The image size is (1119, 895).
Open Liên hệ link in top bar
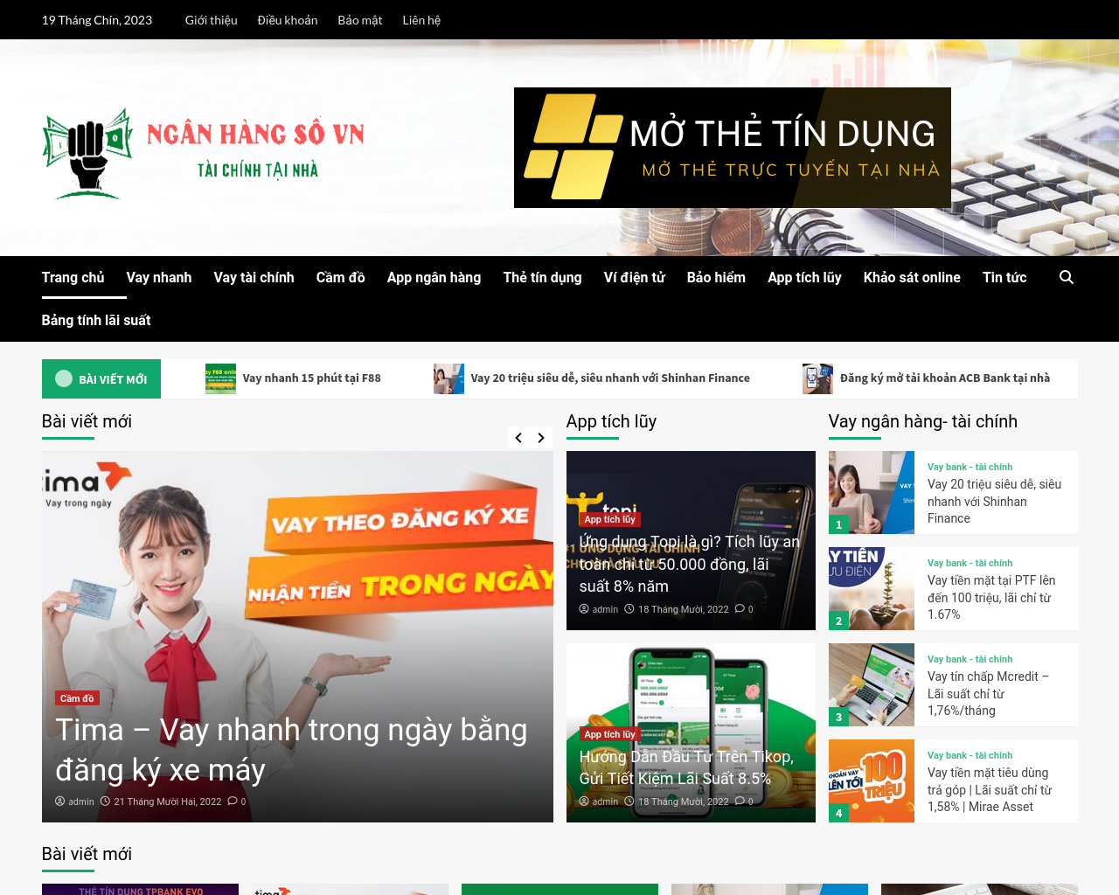click(421, 20)
